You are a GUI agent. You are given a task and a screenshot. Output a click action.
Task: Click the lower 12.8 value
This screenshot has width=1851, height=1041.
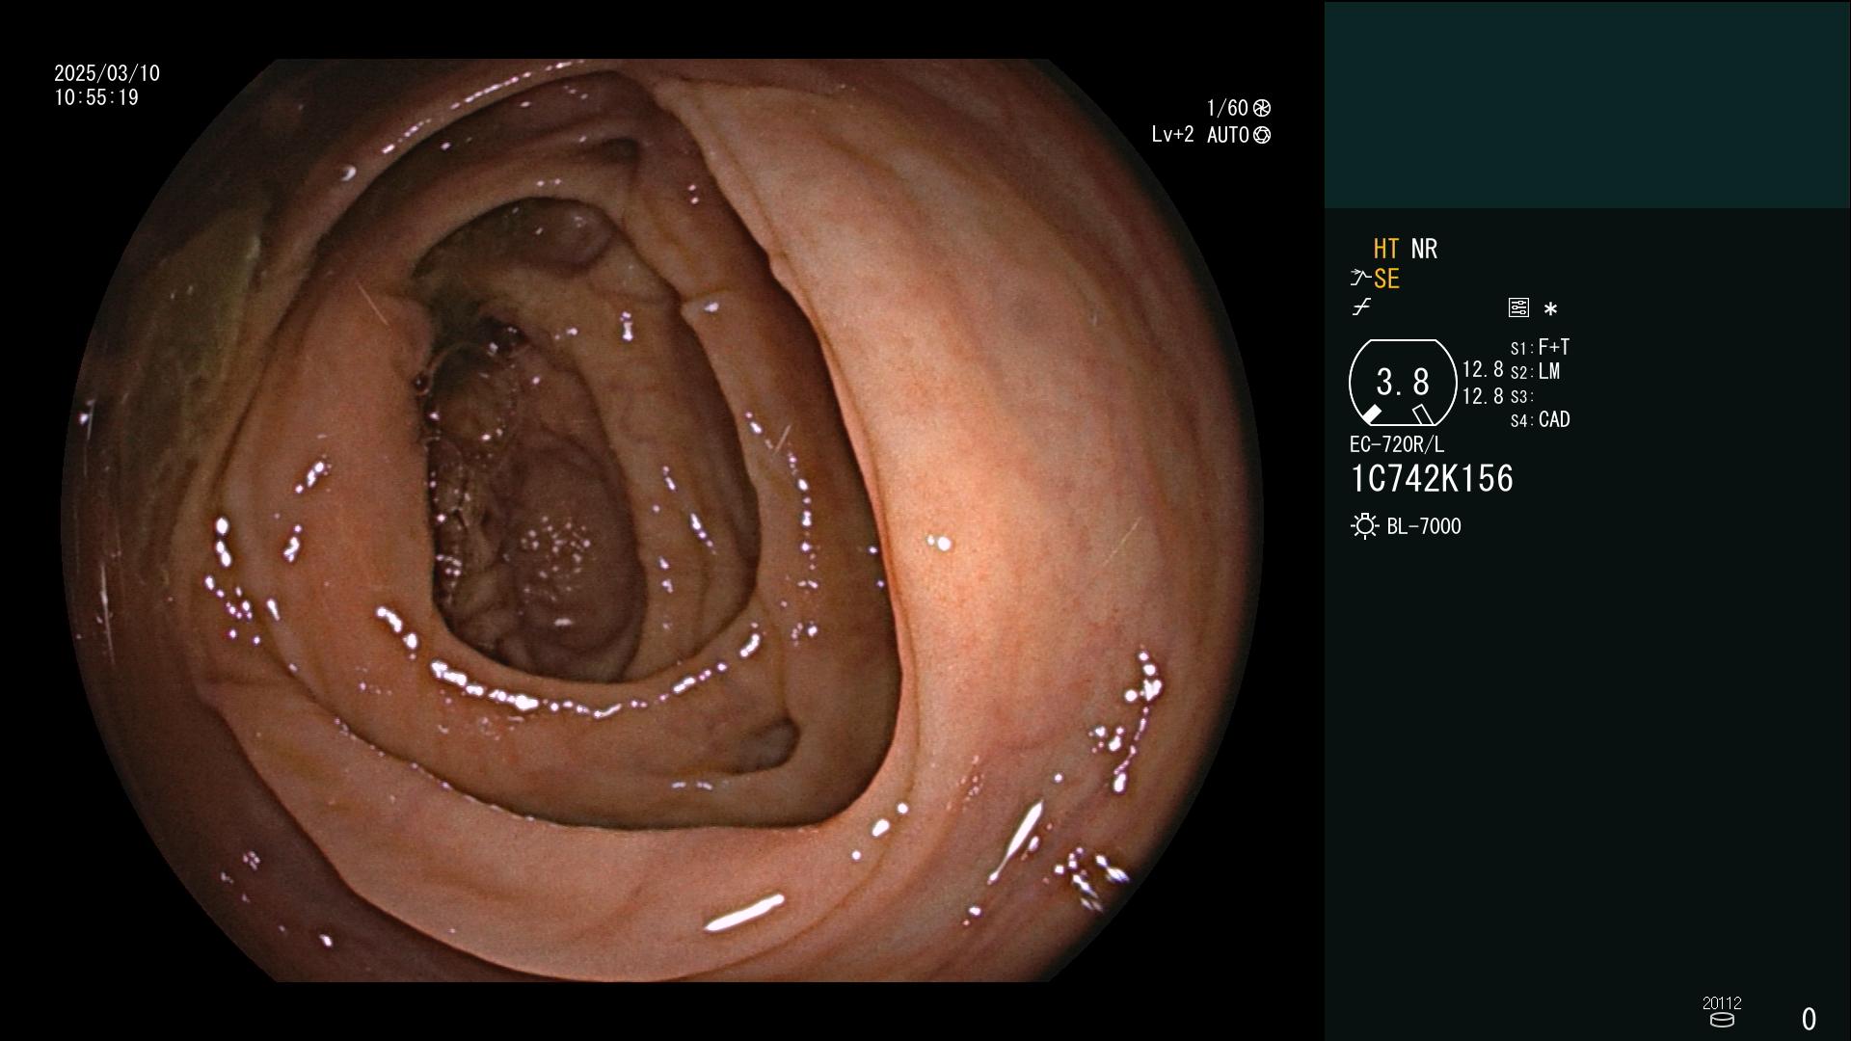[1483, 396]
